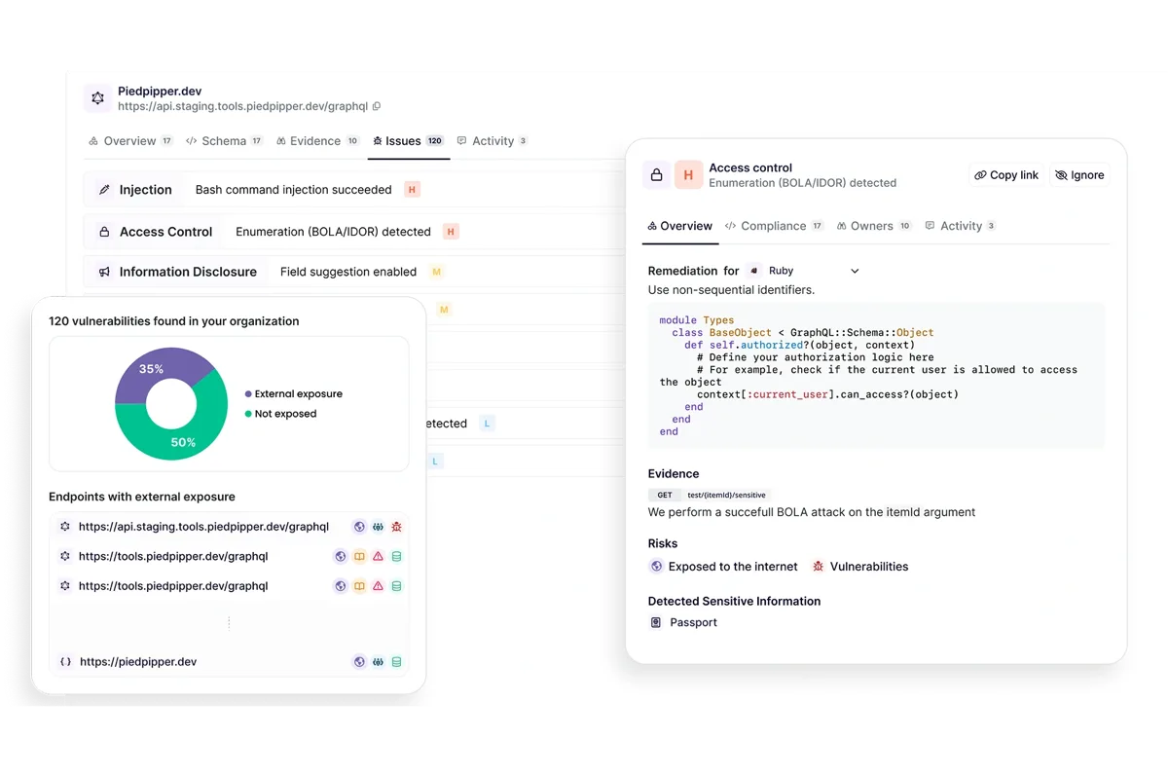This screenshot has height=777, width=1168.
Task: Switch to the Schema tab
Action: [224, 140]
